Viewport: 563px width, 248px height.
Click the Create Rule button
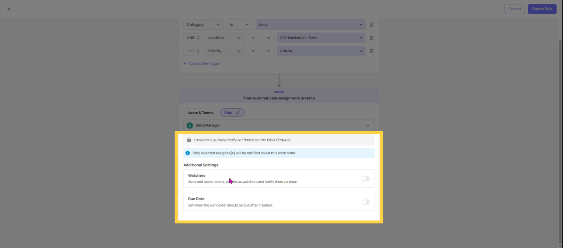click(542, 9)
